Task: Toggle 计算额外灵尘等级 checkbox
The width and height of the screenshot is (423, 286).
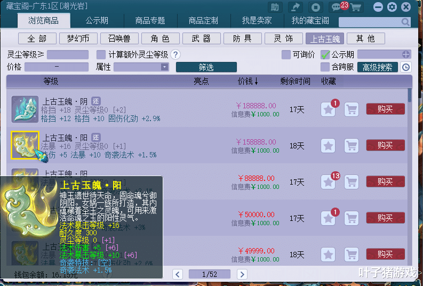Action: pyautogui.click(x=101, y=54)
